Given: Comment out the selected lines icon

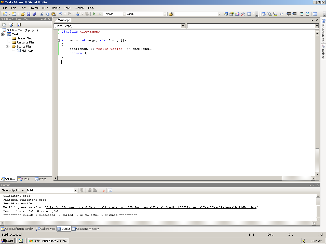Looking at the screenshot, I should point(302,14).
